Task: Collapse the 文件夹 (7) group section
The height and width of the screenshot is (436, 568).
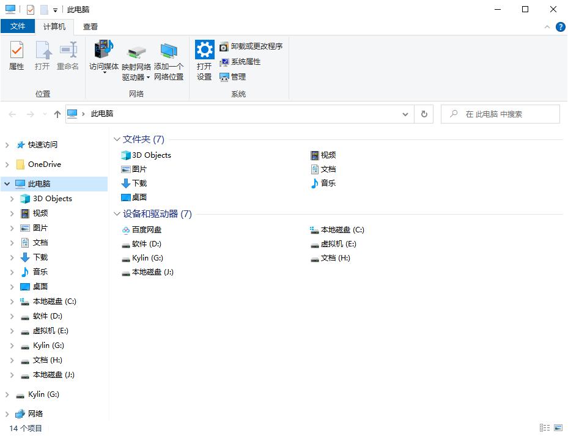Action: point(117,139)
